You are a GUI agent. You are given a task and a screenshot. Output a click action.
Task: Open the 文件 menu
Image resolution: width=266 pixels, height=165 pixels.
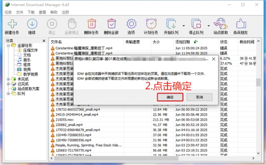(20, 12)
